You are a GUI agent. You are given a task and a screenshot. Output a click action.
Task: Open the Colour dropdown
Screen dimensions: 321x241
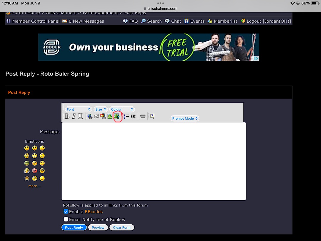pyautogui.click(x=122, y=109)
